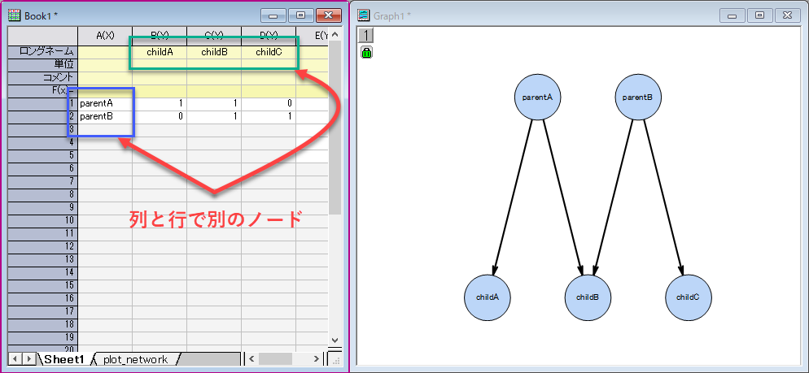Select the cell containing parentA
Image resolution: width=809 pixels, height=373 pixels.
[105, 103]
